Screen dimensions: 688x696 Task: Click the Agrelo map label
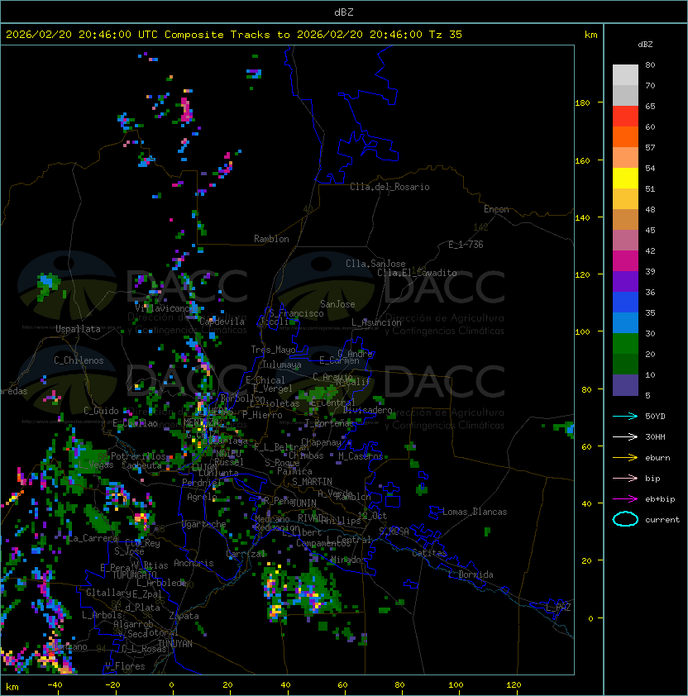(201, 497)
